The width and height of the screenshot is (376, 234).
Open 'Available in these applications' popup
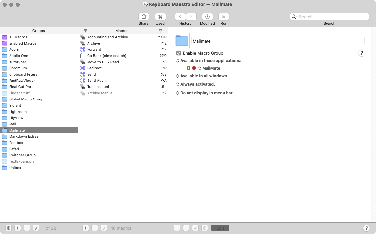(209, 61)
